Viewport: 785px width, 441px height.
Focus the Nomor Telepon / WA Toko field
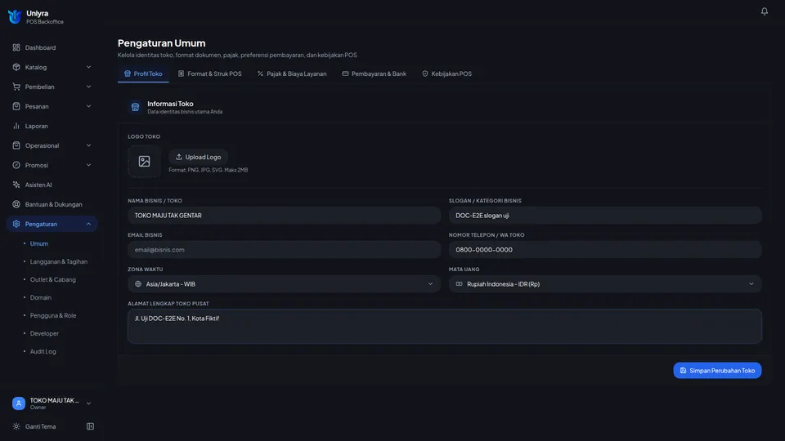pos(605,250)
